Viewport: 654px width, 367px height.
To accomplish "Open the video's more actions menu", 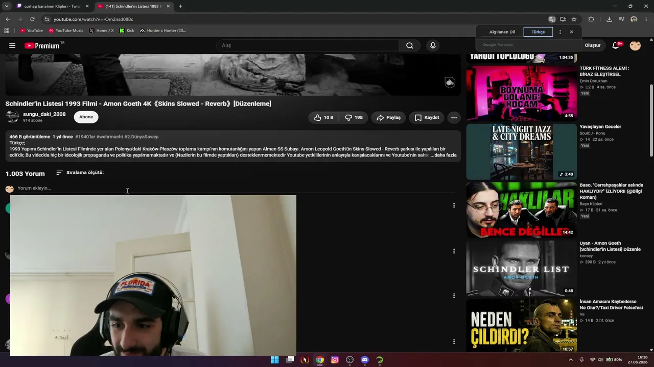I will 454,117.
